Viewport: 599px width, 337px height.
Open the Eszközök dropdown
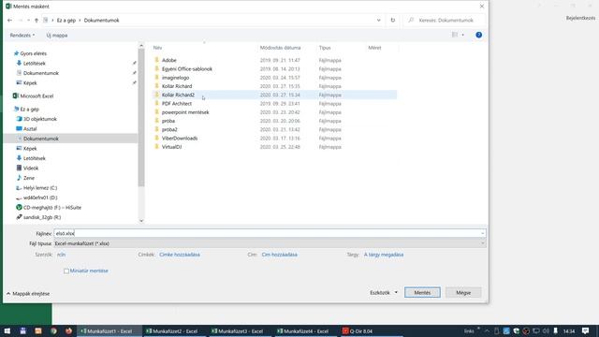[x=384, y=293]
